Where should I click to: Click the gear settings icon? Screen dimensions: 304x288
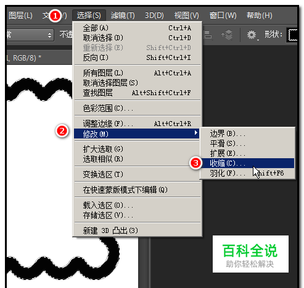[x=252, y=35]
